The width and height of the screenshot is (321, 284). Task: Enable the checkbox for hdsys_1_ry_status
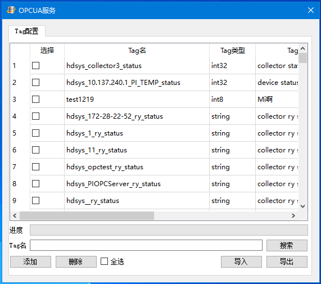[x=35, y=133]
